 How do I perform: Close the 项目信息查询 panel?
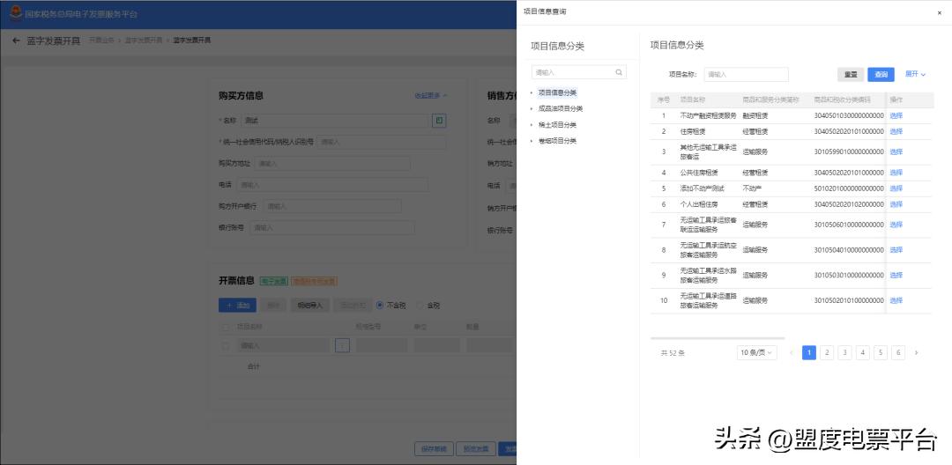[x=940, y=12]
